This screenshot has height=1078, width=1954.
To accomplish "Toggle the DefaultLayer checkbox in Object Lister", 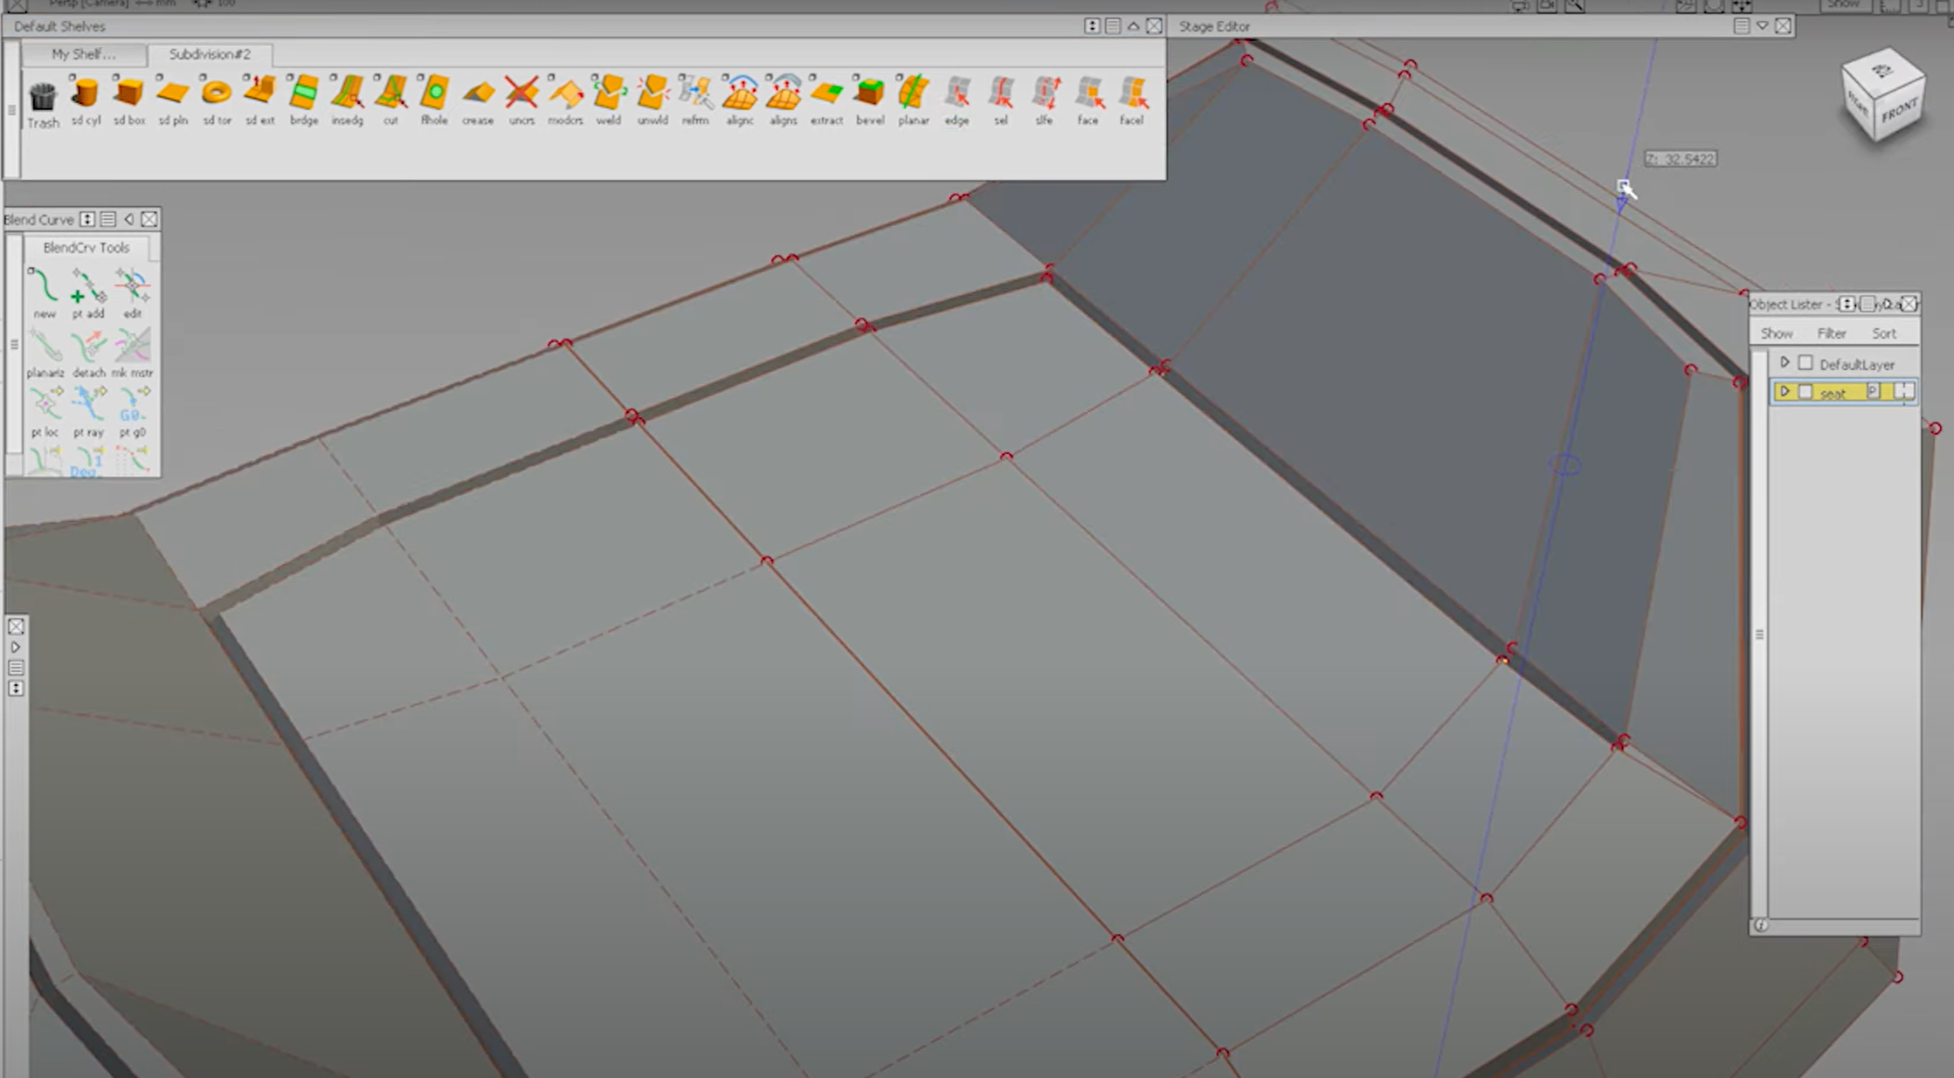I will (1806, 363).
